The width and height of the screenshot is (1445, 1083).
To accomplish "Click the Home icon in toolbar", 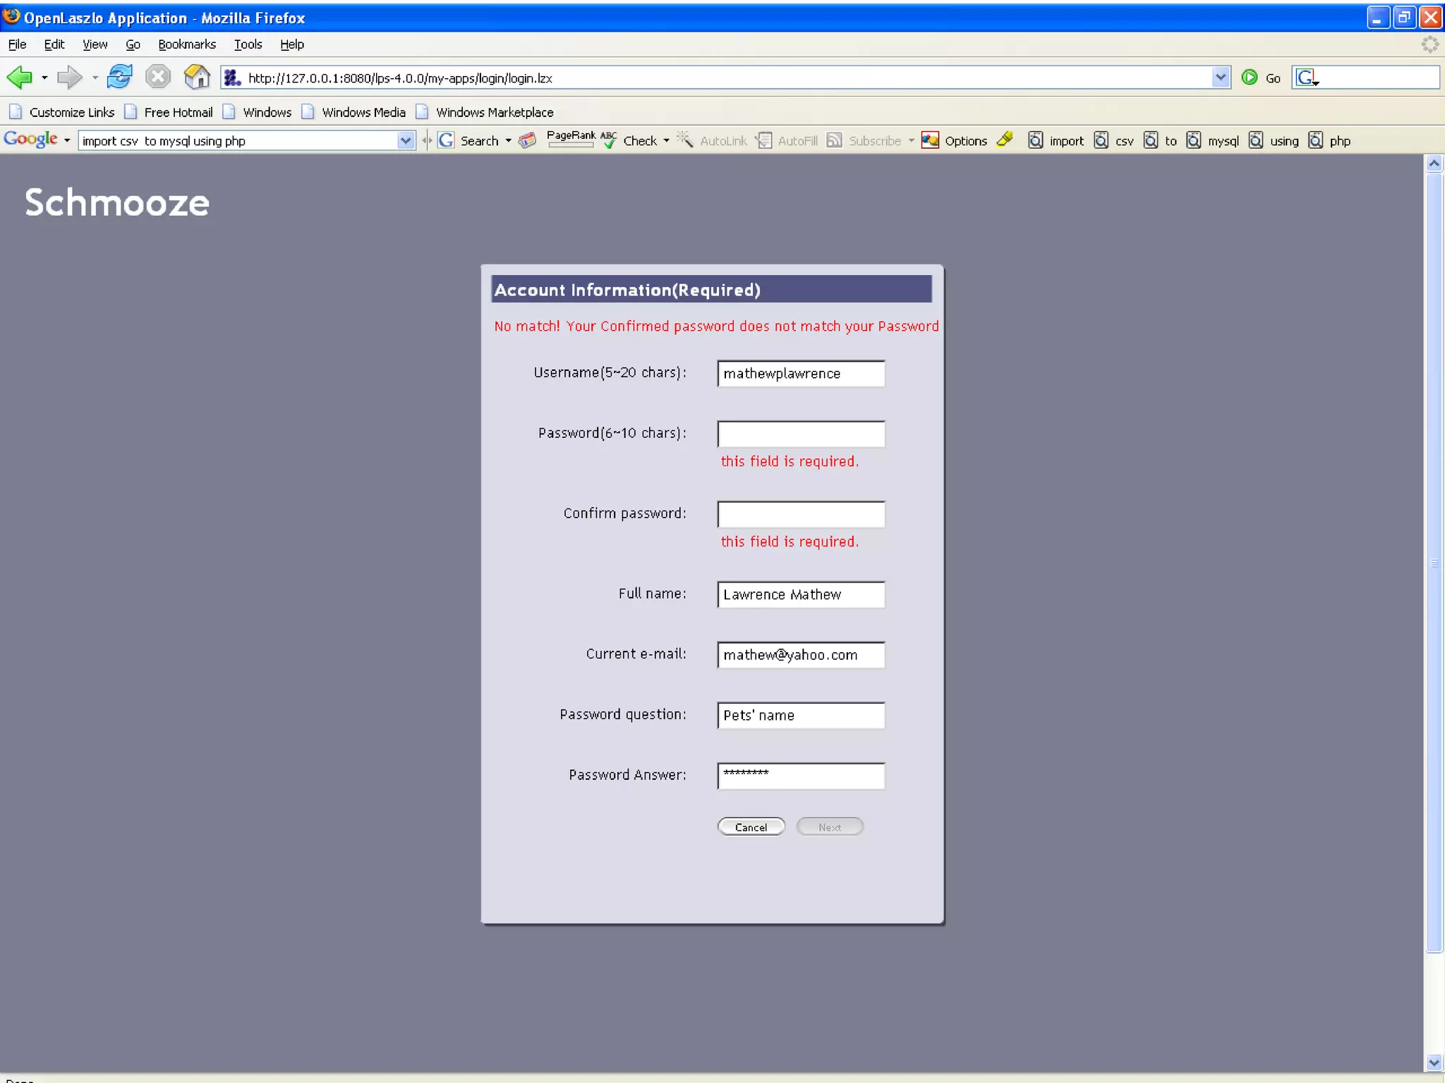I will coord(197,77).
